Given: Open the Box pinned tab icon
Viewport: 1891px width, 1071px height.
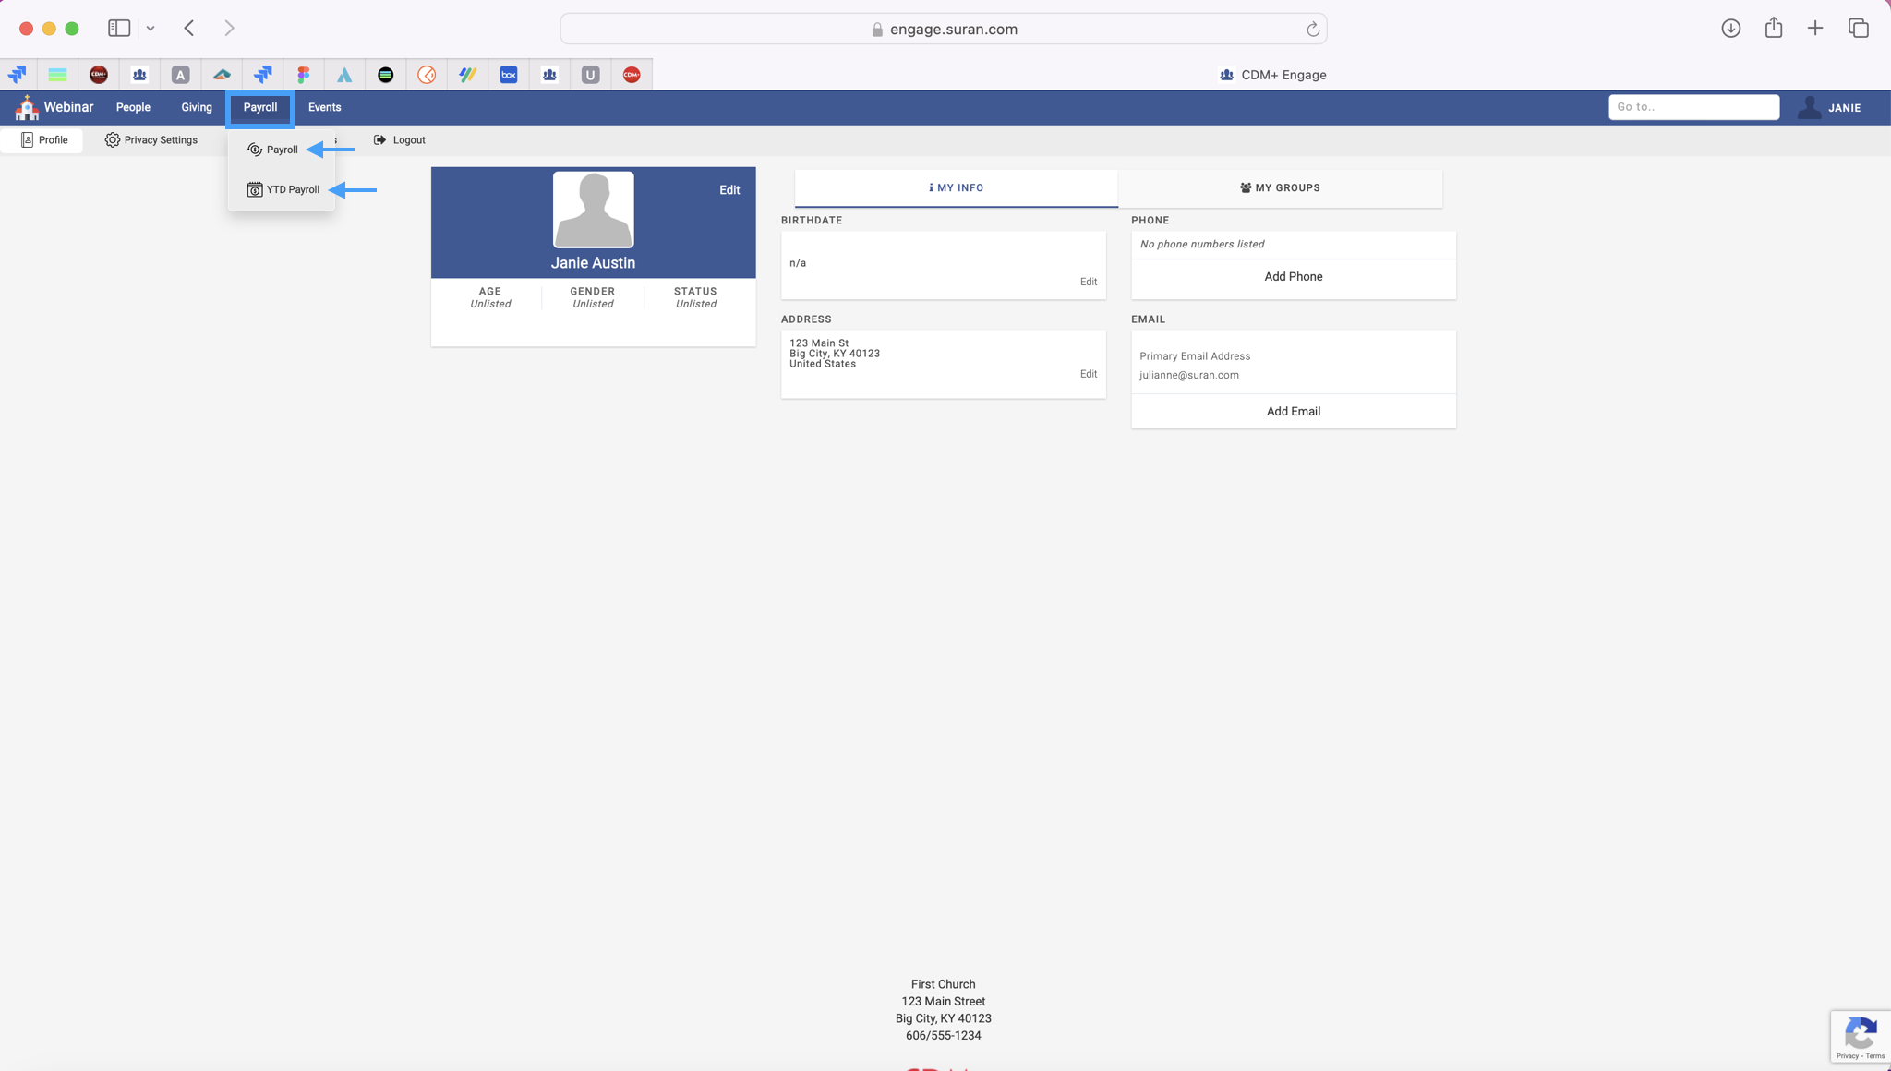Looking at the screenshot, I should click(509, 75).
